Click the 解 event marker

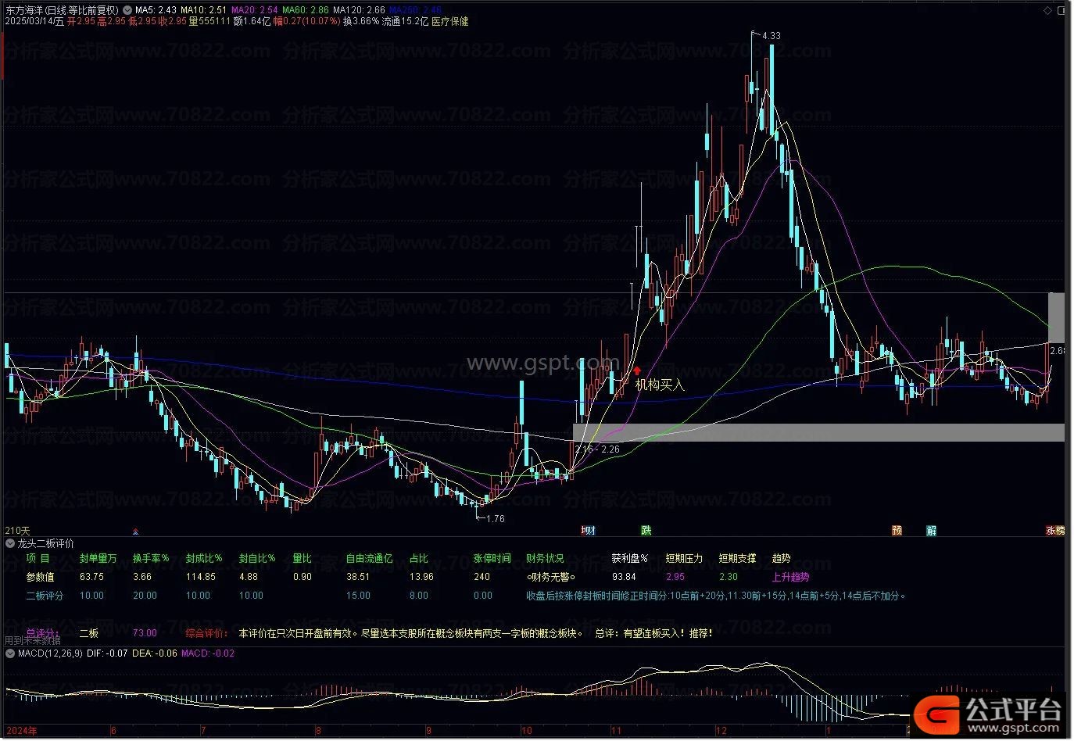(932, 531)
